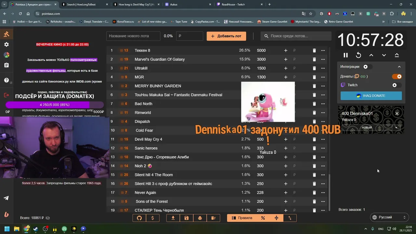Viewport: 416px width, 234px height.
Task: Click the dollar sign support button at the bottom
Action: [x=153, y=218]
